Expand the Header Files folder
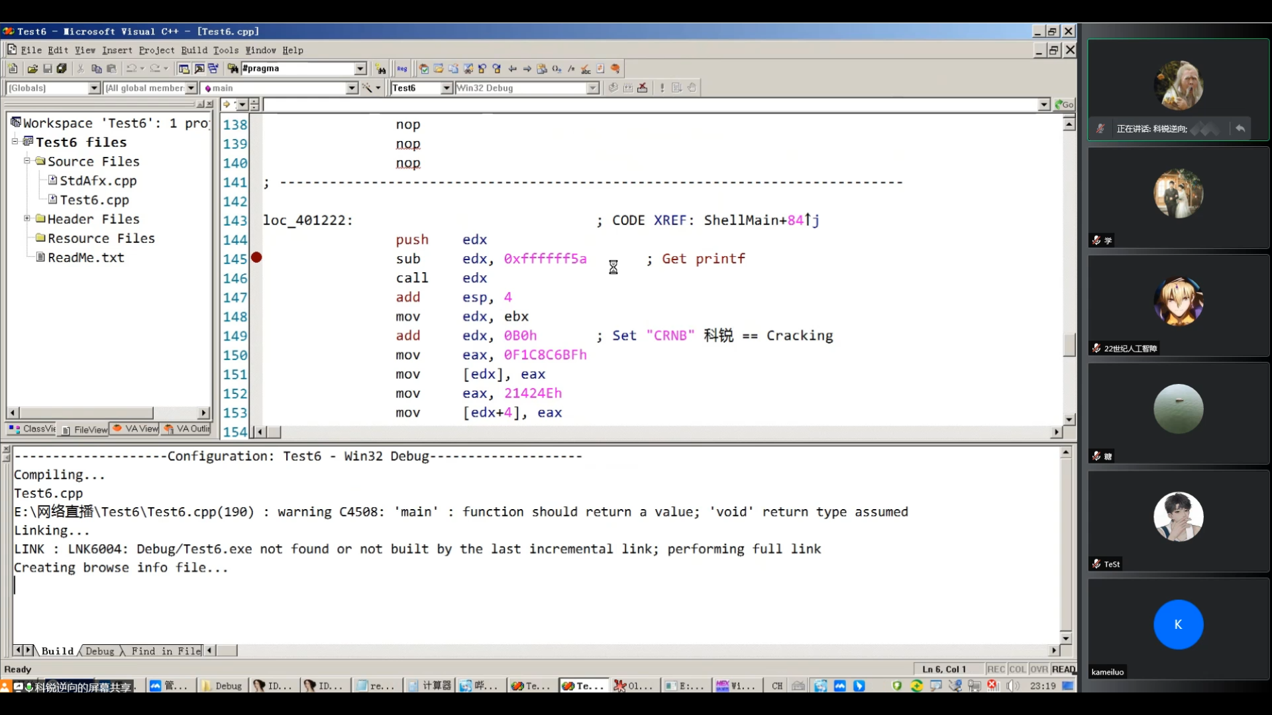Image resolution: width=1272 pixels, height=715 pixels. 27,218
